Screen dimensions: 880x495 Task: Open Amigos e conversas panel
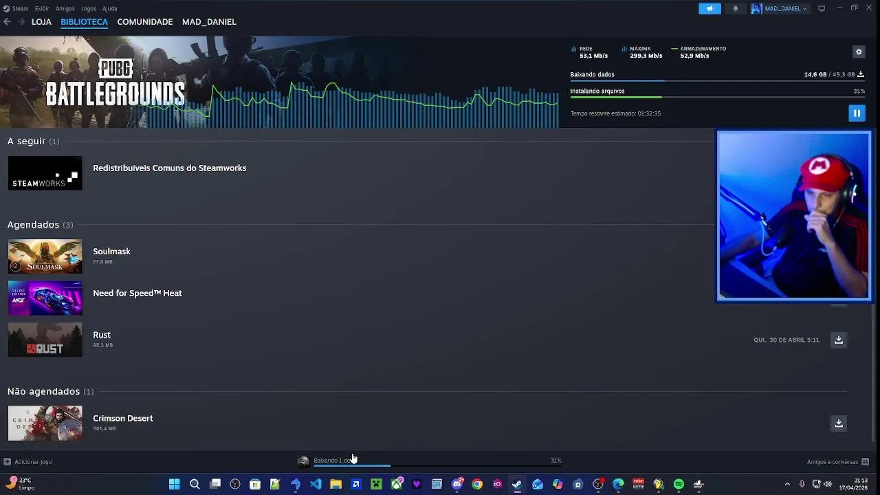[837, 461]
